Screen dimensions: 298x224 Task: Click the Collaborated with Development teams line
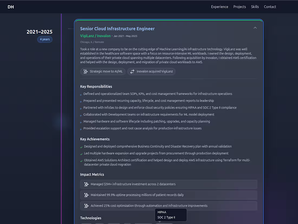click(x=149, y=115)
